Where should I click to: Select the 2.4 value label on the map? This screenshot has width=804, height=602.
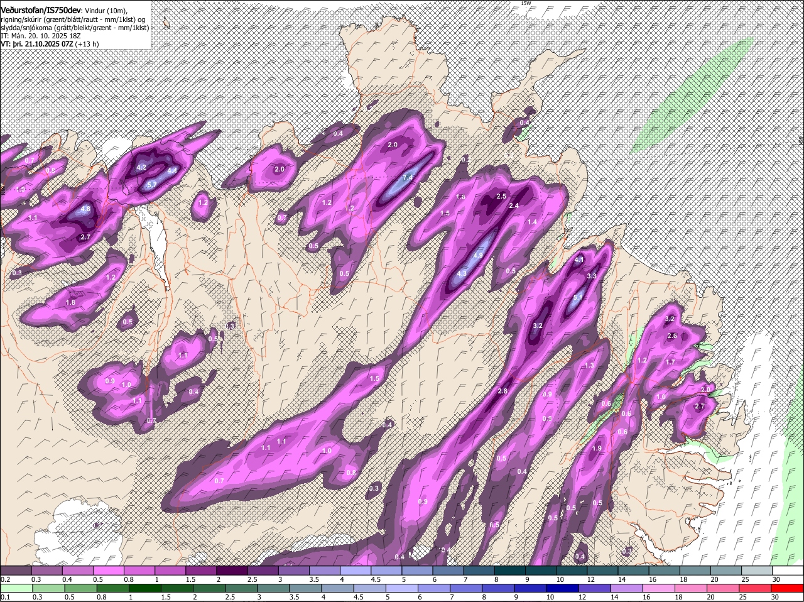(x=514, y=206)
